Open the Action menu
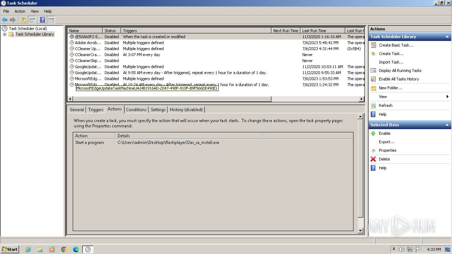452x254 pixels. coord(20,11)
